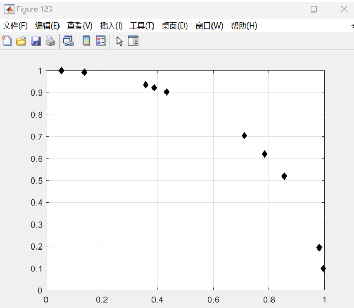
Task: Click the New Figure toolbar icon
Action: point(7,41)
